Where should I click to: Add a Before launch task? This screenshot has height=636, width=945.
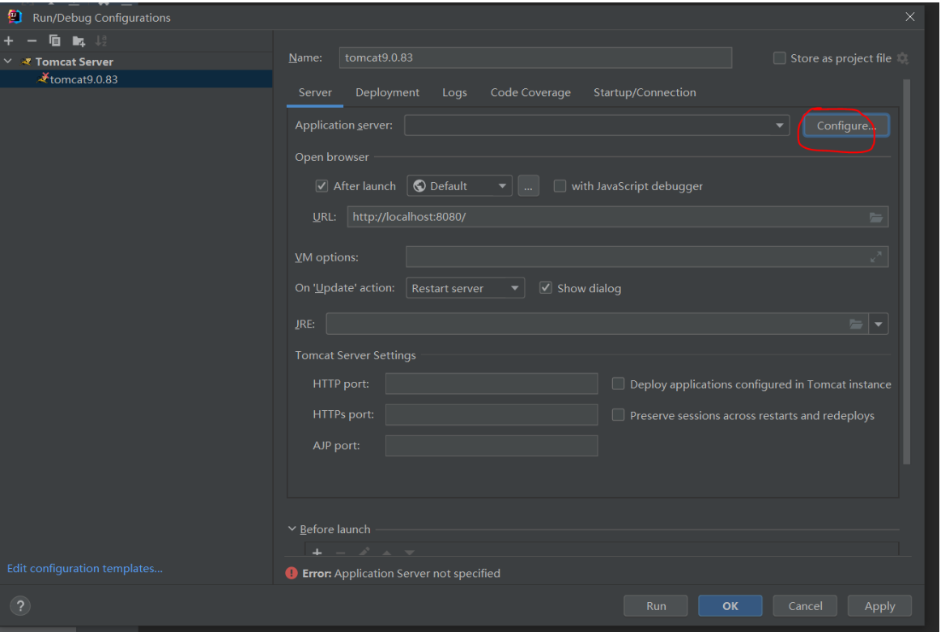(317, 553)
